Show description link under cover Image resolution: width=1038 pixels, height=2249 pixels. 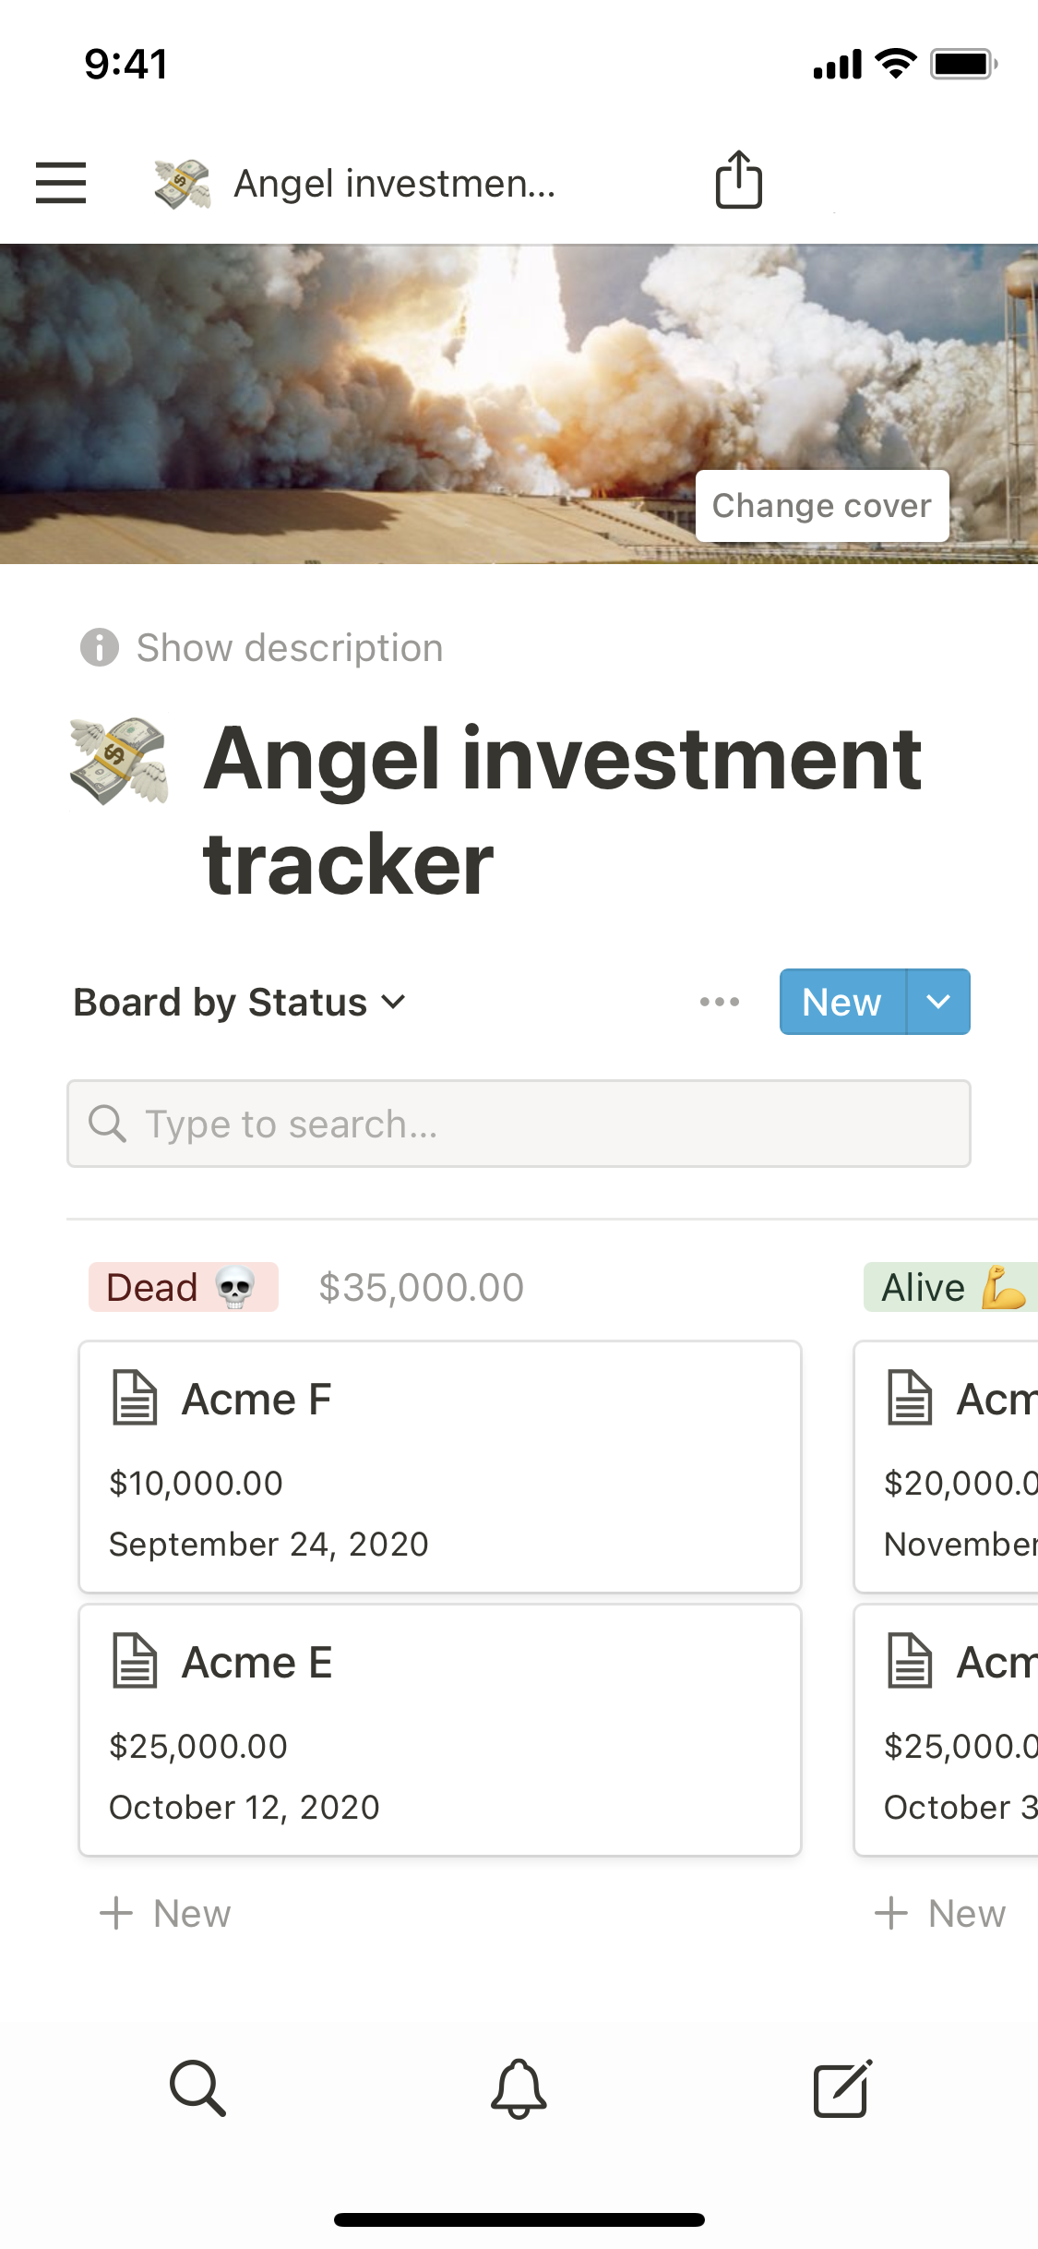(x=290, y=648)
